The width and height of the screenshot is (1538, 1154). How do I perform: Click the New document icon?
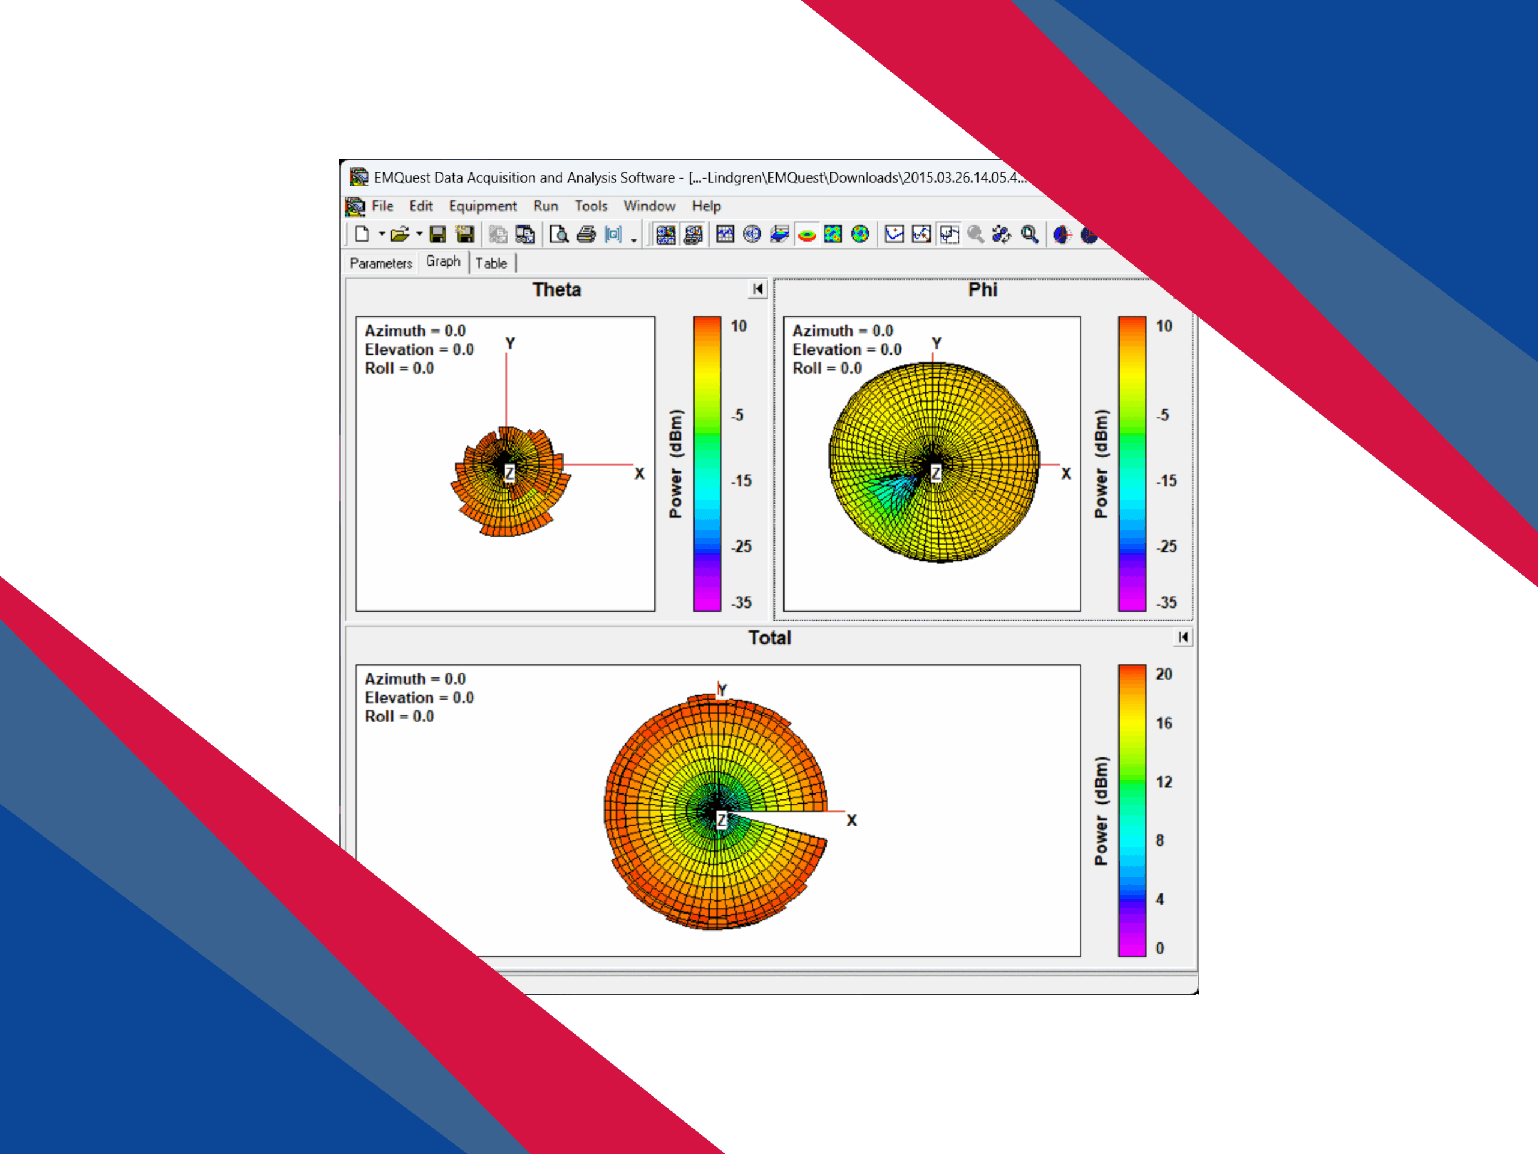(362, 234)
